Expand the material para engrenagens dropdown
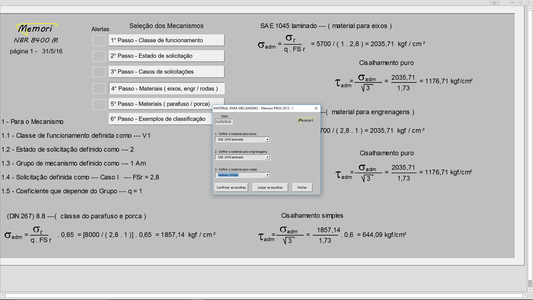This screenshot has width=533, height=300. (x=267, y=157)
